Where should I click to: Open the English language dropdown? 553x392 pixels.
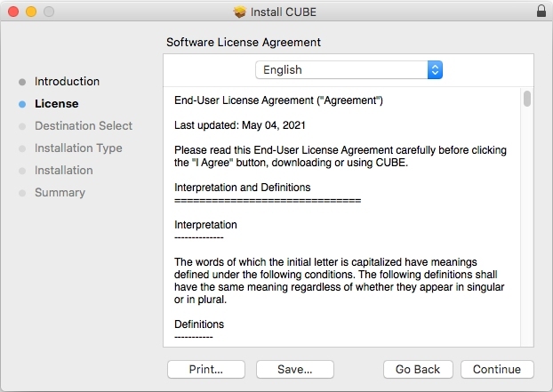pyautogui.click(x=349, y=69)
